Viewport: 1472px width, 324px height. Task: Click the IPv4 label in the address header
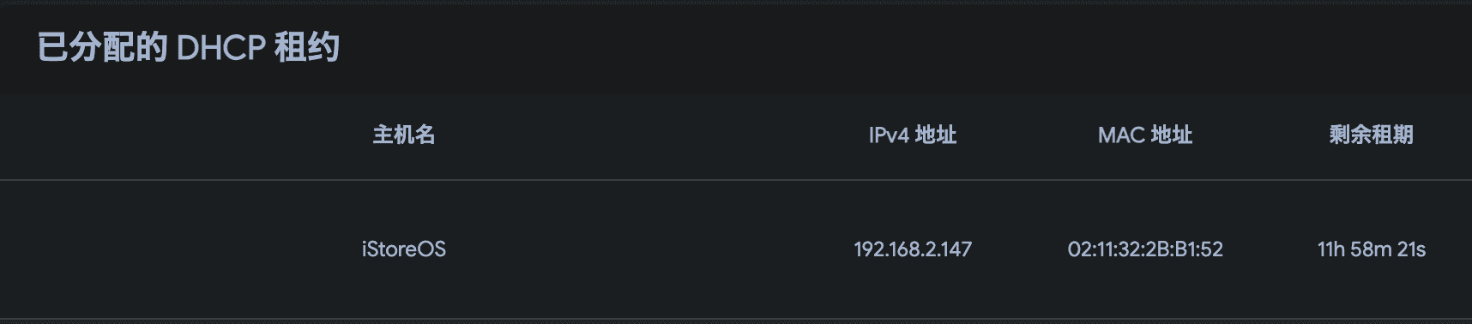pos(889,135)
